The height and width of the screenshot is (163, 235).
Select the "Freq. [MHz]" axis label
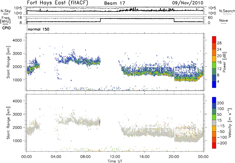pyautogui.click(x=6, y=20)
